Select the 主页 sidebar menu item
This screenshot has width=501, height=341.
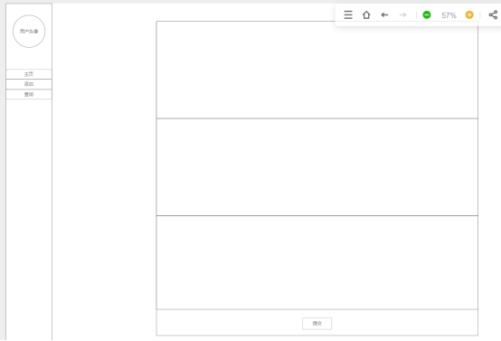click(29, 74)
